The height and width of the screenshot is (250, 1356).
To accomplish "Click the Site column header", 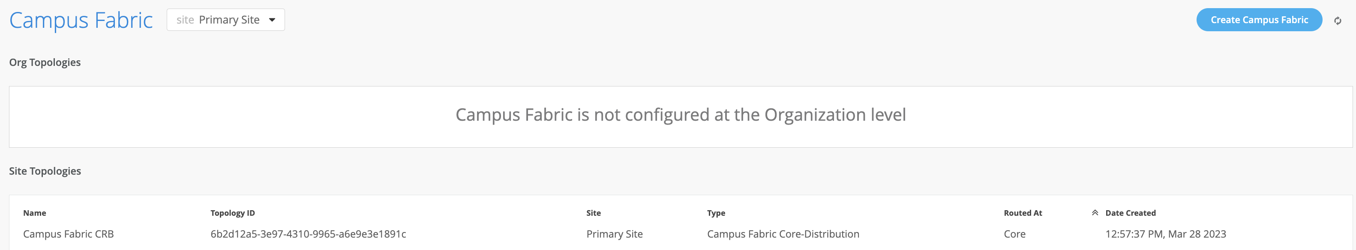I will click(x=593, y=213).
